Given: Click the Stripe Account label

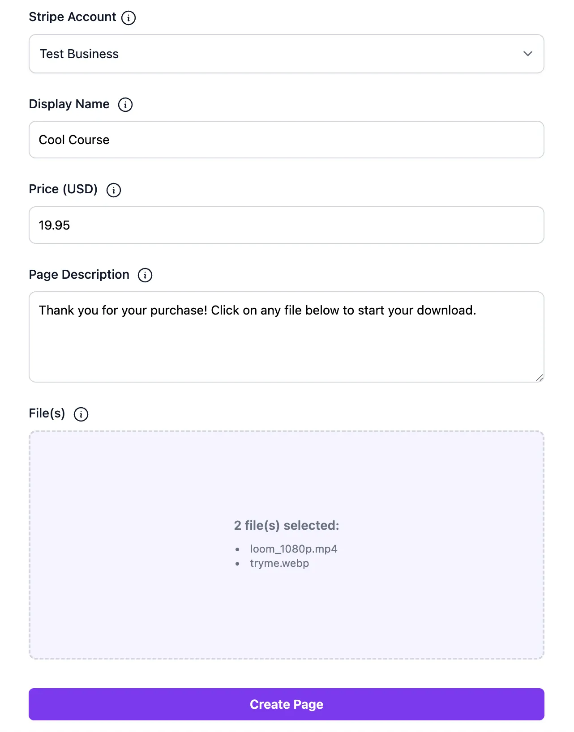Looking at the screenshot, I should tap(71, 17).
